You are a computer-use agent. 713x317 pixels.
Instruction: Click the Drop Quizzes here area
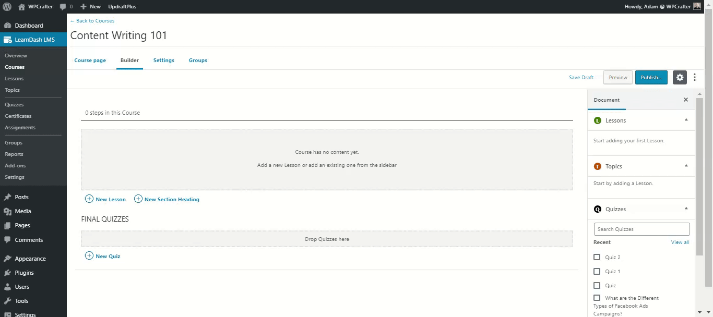click(327, 239)
